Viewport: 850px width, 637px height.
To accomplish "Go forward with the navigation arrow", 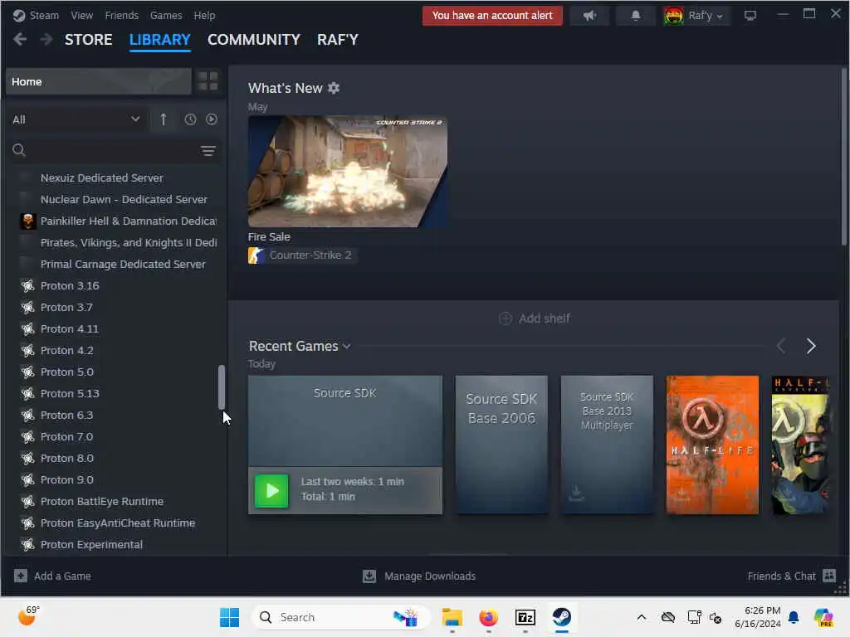I will tap(46, 39).
